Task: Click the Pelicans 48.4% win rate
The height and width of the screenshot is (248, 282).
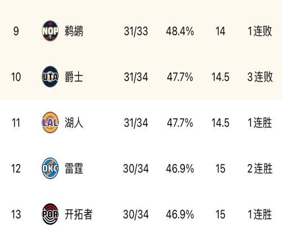Action: (x=180, y=31)
